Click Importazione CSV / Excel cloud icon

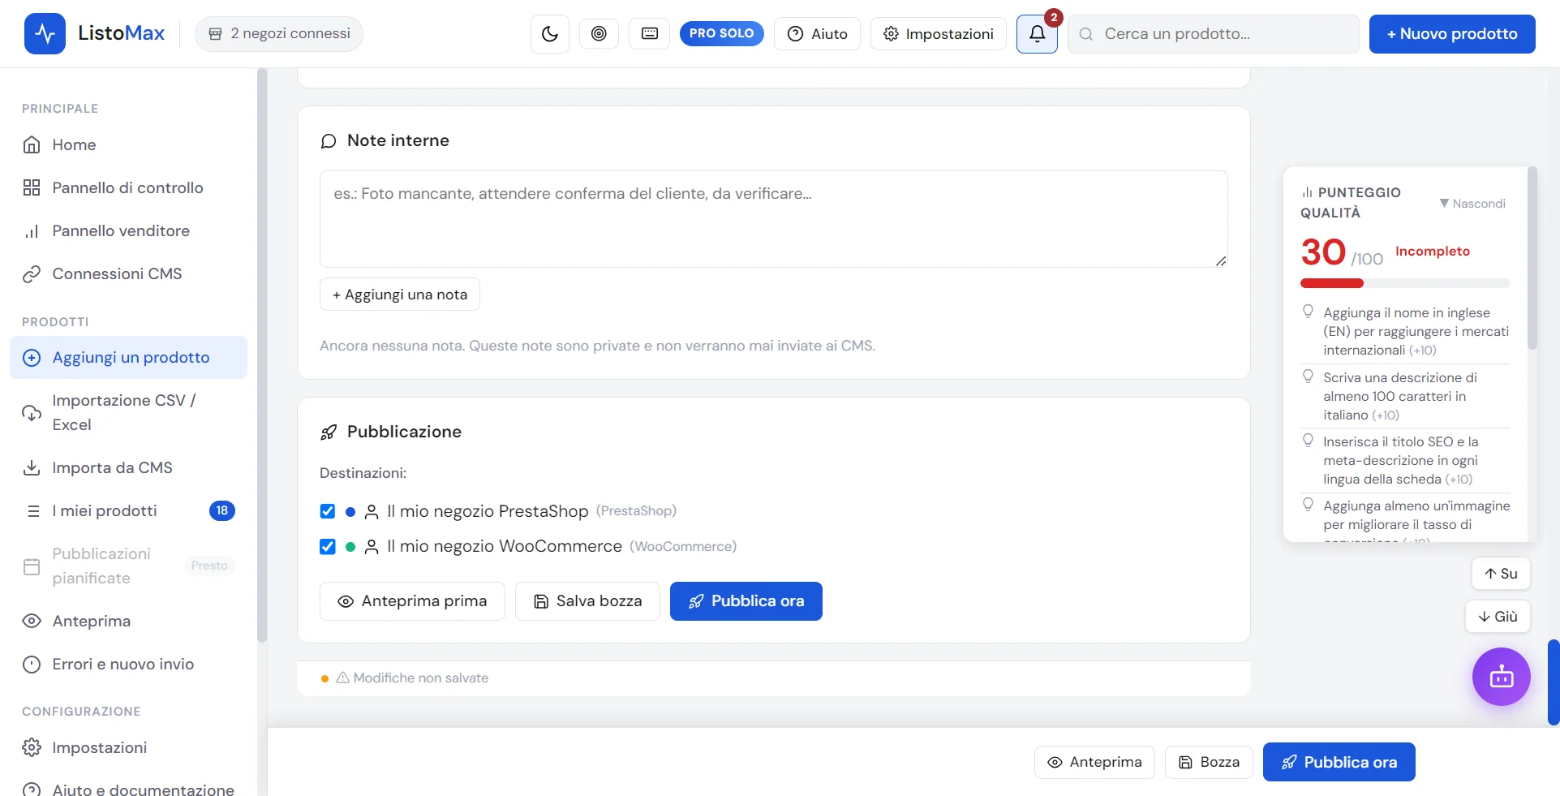coord(32,413)
